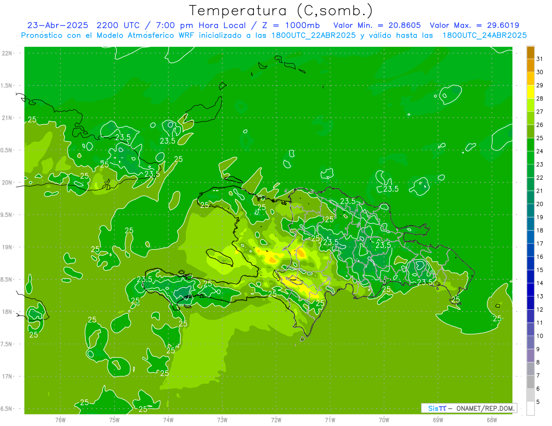Click the '20N' latitude axis label
The height and width of the screenshot is (426, 552).
[7, 182]
